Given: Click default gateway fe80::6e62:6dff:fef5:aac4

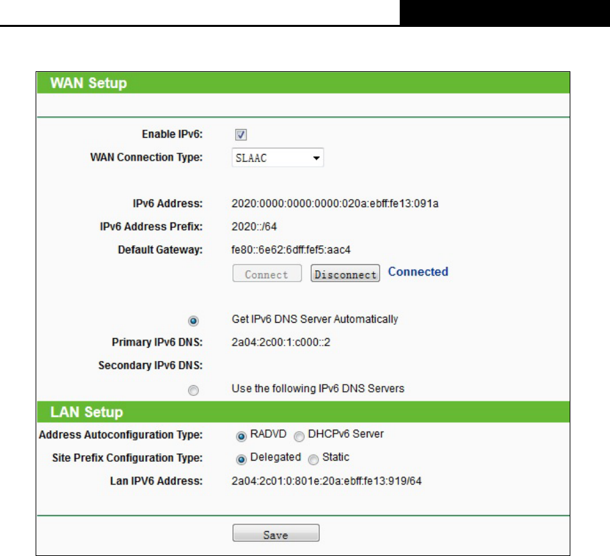Looking at the screenshot, I should click(x=291, y=249).
